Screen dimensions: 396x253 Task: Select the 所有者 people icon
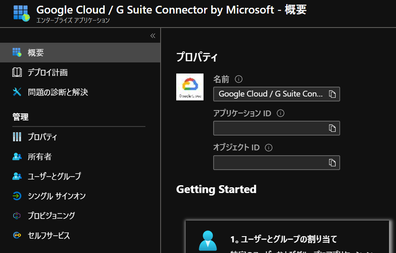(x=17, y=157)
